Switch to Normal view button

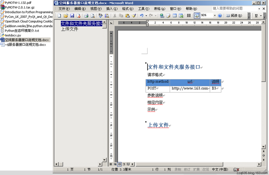click(111, 164)
